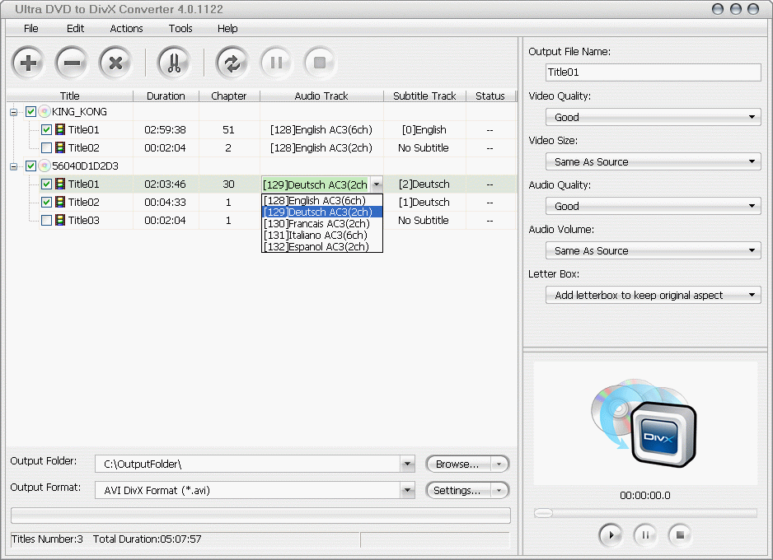Viewport: 773px width, 560px height.
Task: Click the Output File Name field
Action: [x=654, y=72]
